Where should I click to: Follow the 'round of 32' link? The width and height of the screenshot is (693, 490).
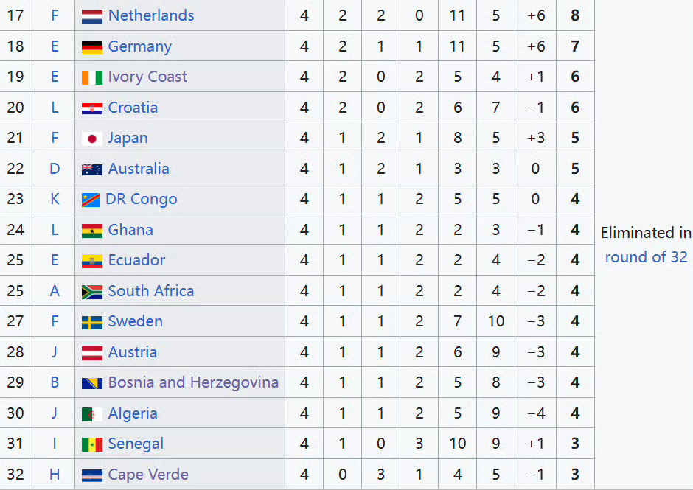[x=646, y=256]
